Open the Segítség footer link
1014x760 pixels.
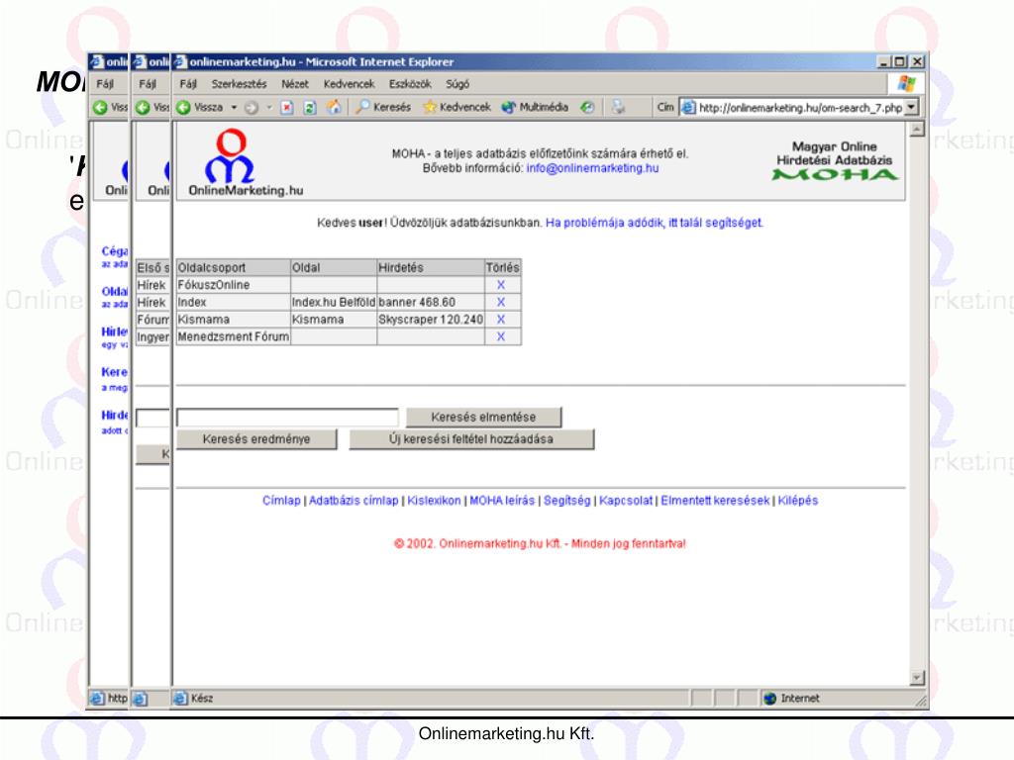click(x=567, y=500)
